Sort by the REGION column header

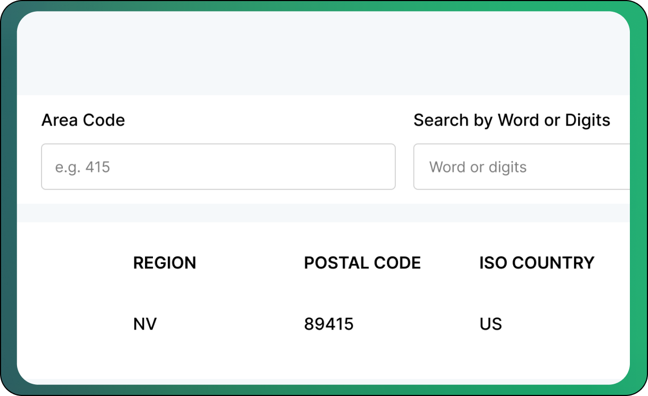(165, 263)
